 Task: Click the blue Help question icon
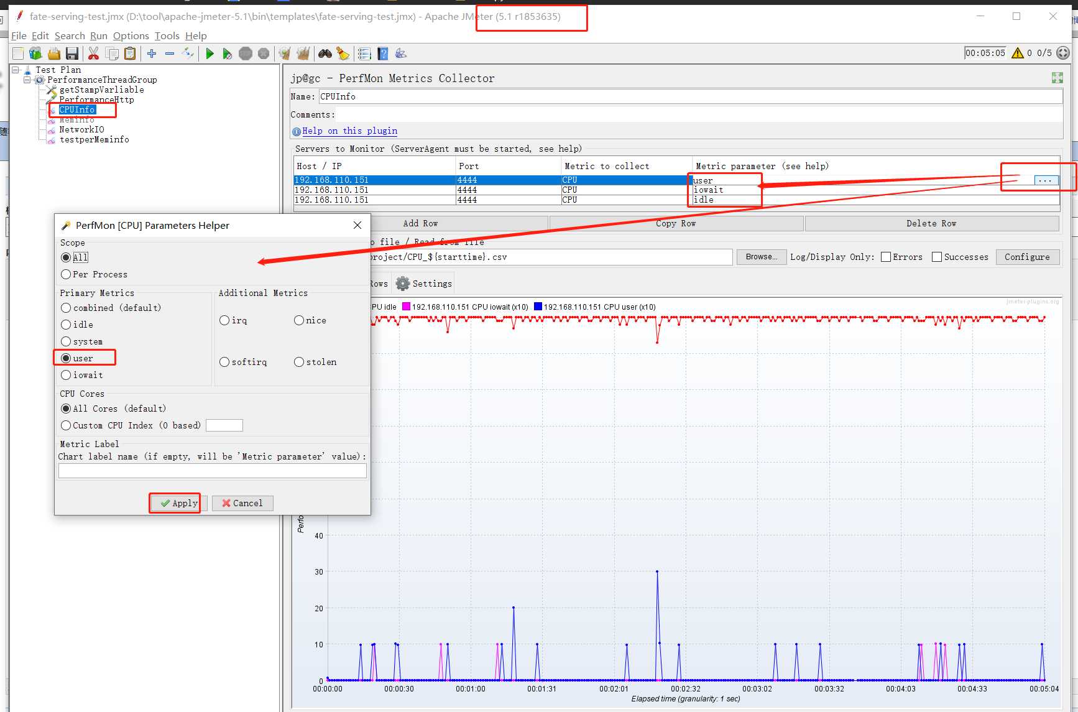pyautogui.click(x=383, y=53)
